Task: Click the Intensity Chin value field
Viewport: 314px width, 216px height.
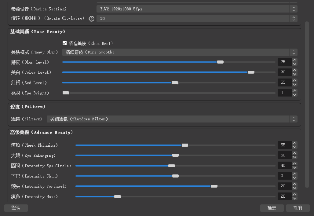Action: (284, 176)
